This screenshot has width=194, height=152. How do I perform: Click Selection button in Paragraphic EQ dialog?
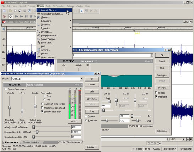pyautogui.click(x=162, y=131)
